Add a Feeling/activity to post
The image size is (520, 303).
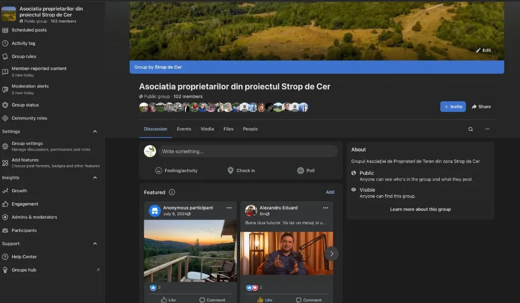coord(176,171)
